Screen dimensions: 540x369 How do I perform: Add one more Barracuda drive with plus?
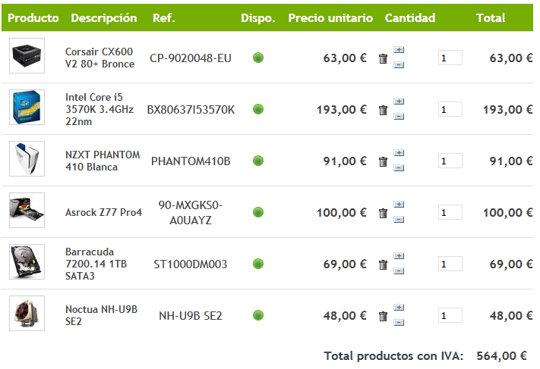pyautogui.click(x=399, y=256)
